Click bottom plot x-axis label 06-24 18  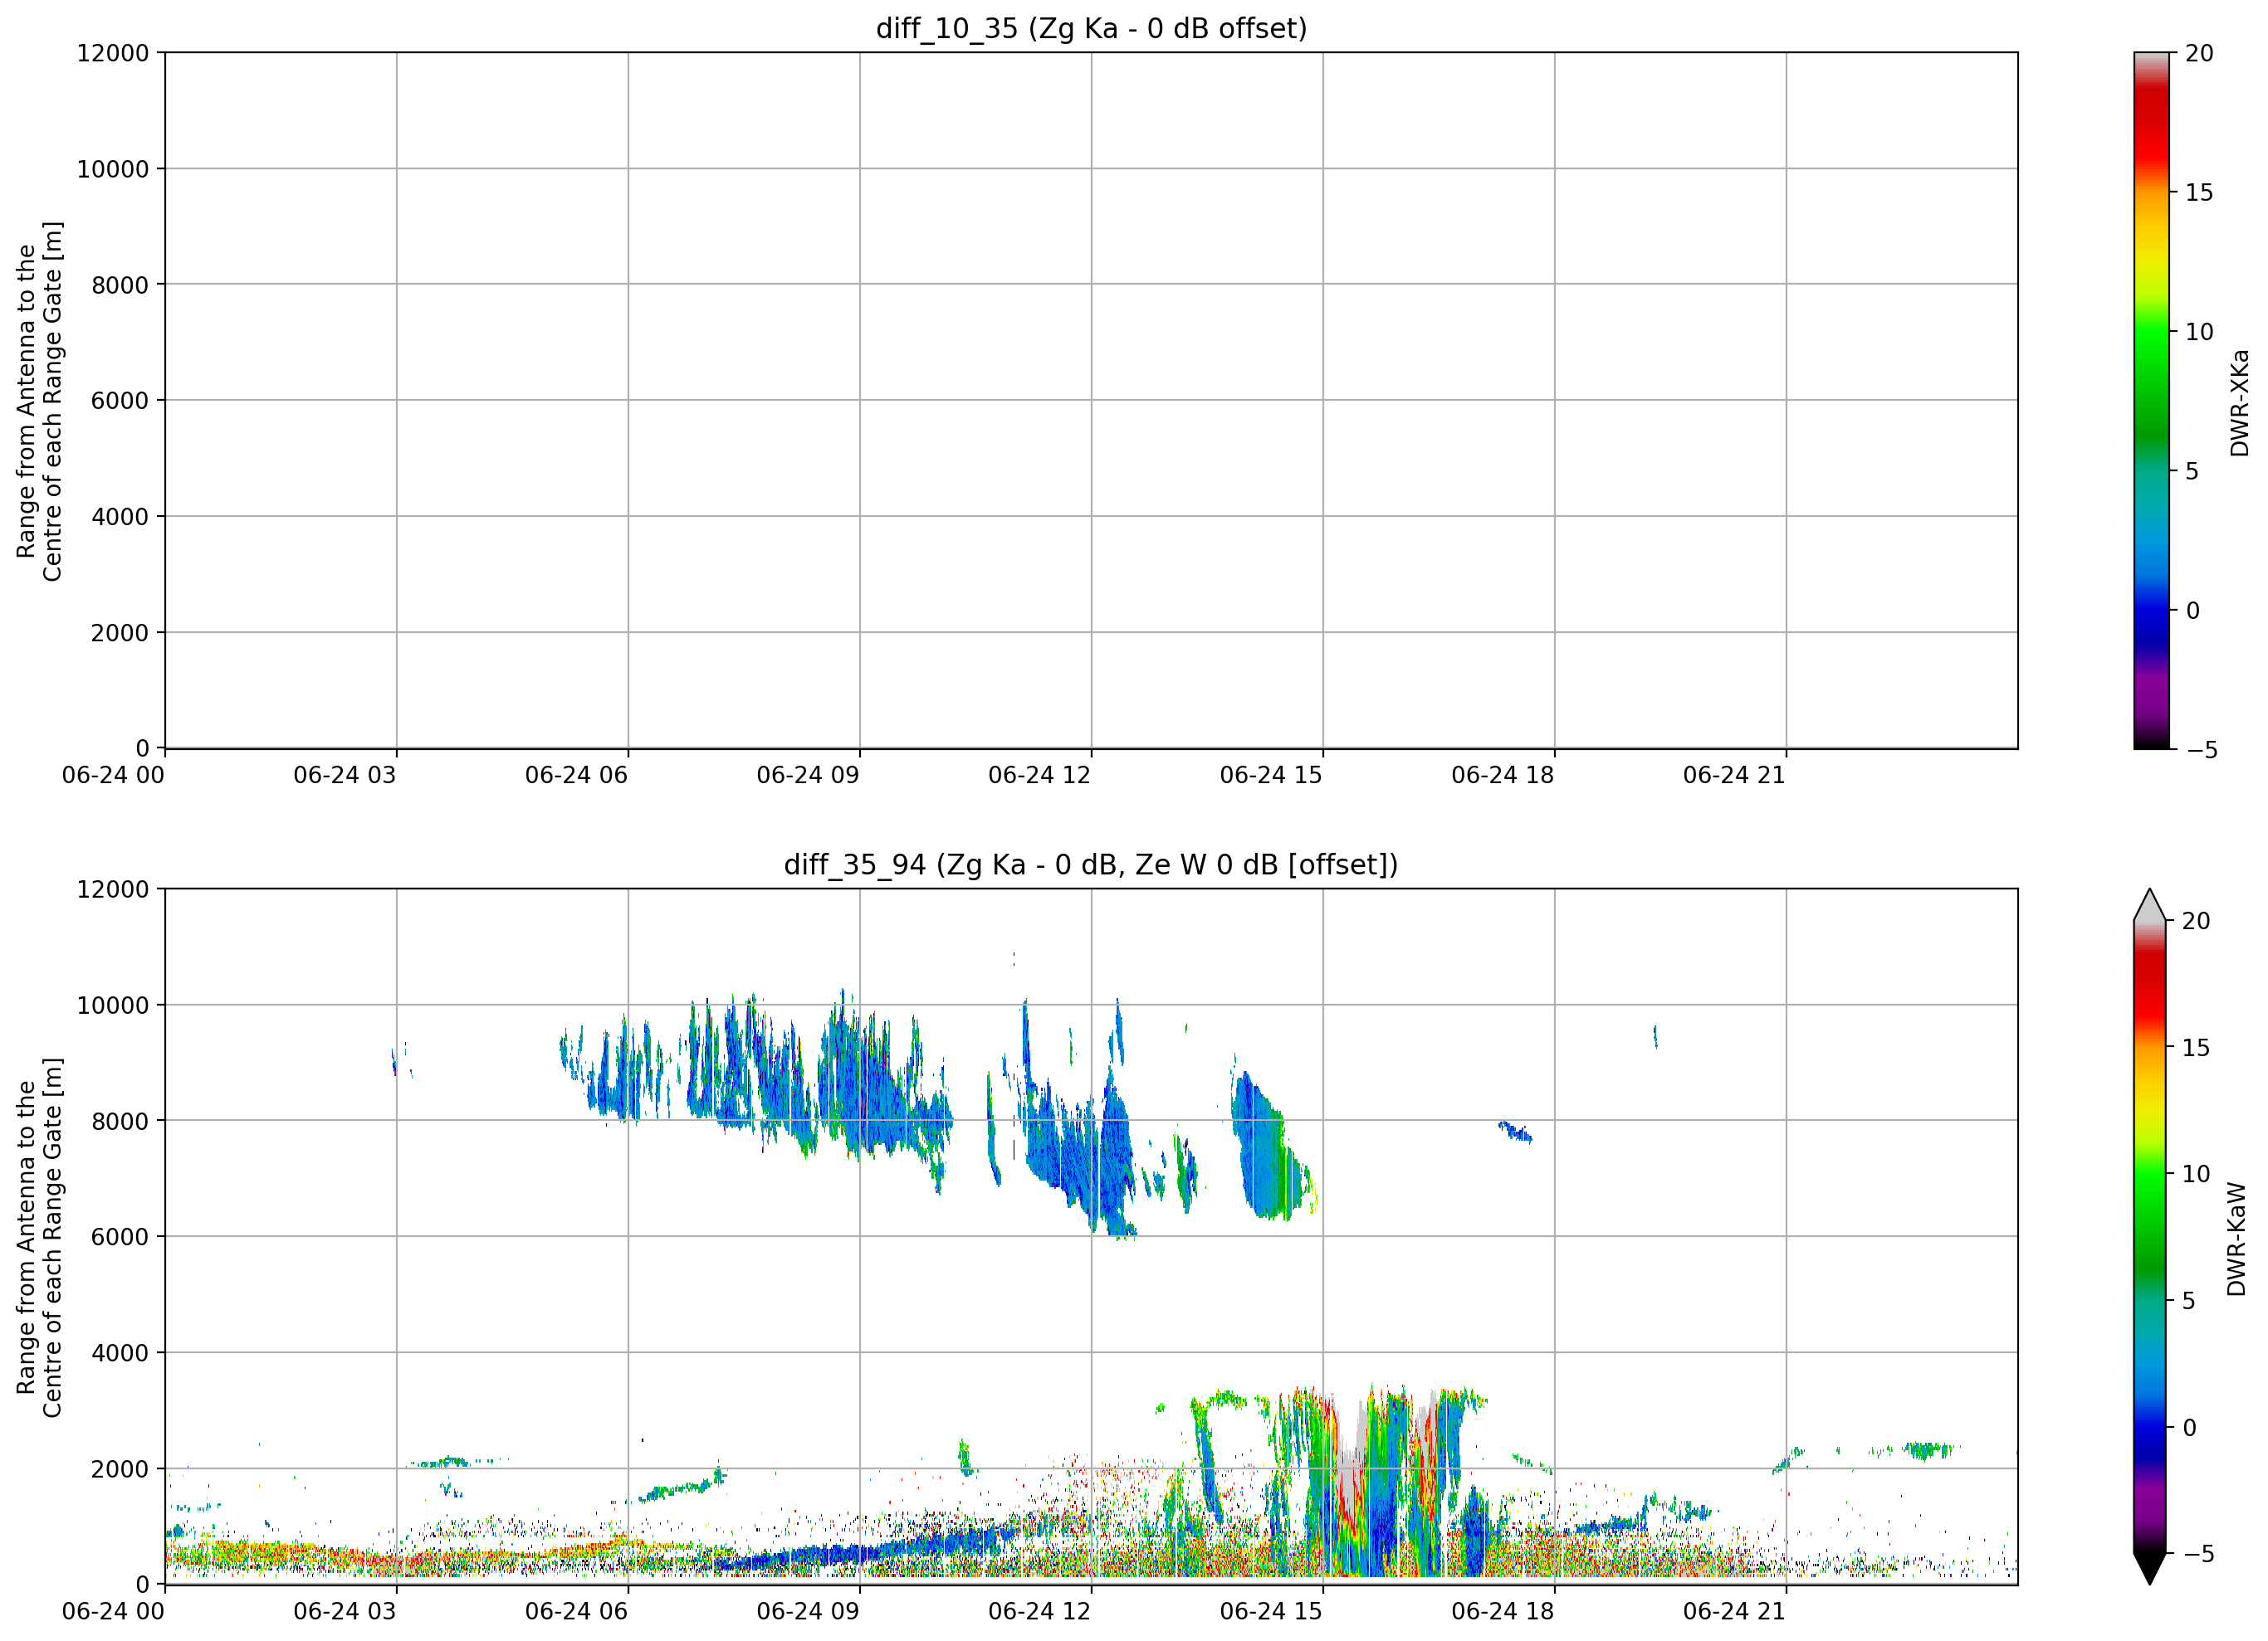click(x=1502, y=1611)
